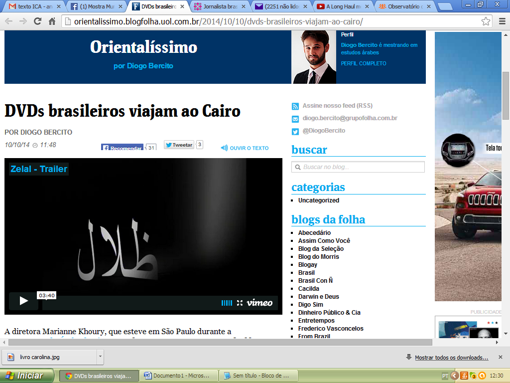Open the Brasil Con Ñ blog link
The width and height of the screenshot is (510, 383).
click(x=315, y=280)
